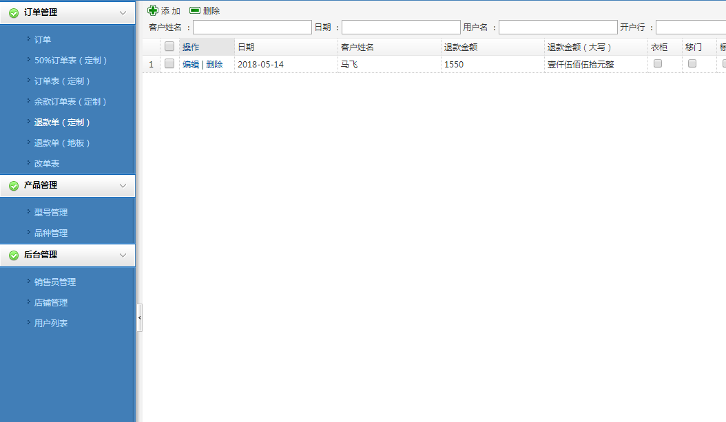Click the 后台管理 green checkmark icon

pyautogui.click(x=14, y=255)
